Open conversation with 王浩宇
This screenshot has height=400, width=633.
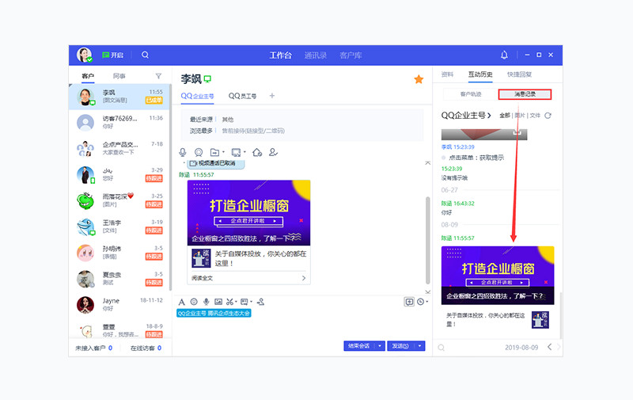[x=119, y=227]
